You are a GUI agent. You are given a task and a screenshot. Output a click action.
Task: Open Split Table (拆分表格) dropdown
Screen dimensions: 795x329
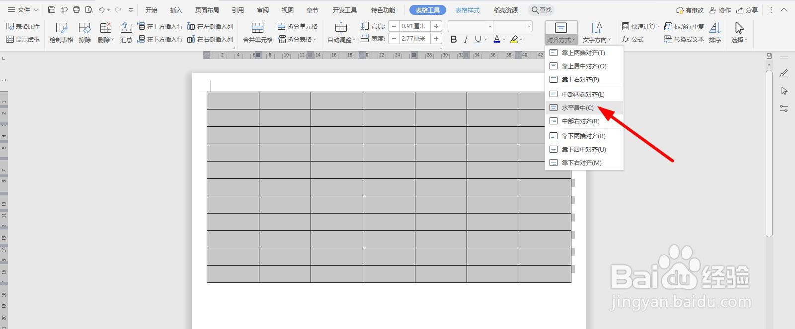(298, 39)
